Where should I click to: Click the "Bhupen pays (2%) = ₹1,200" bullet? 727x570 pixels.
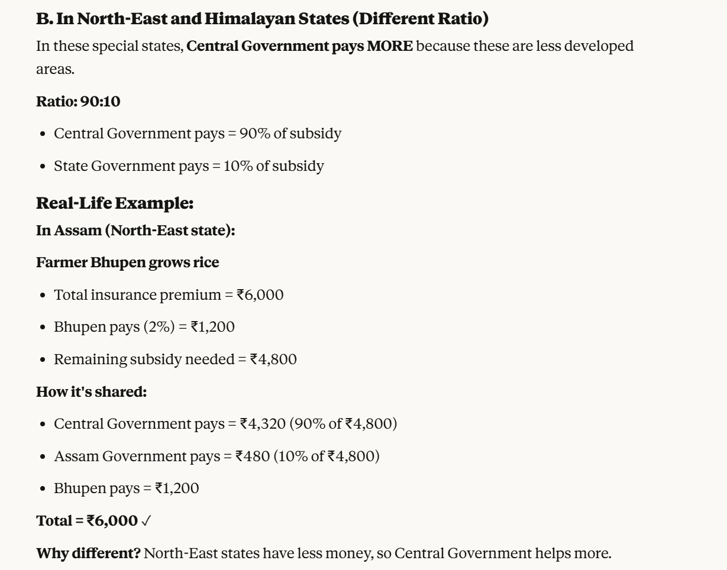pos(144,327)
